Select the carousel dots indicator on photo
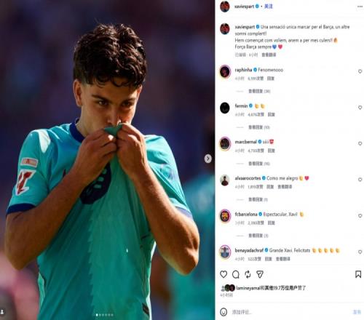This screenshot has width=364, height=320. [105, 315]
